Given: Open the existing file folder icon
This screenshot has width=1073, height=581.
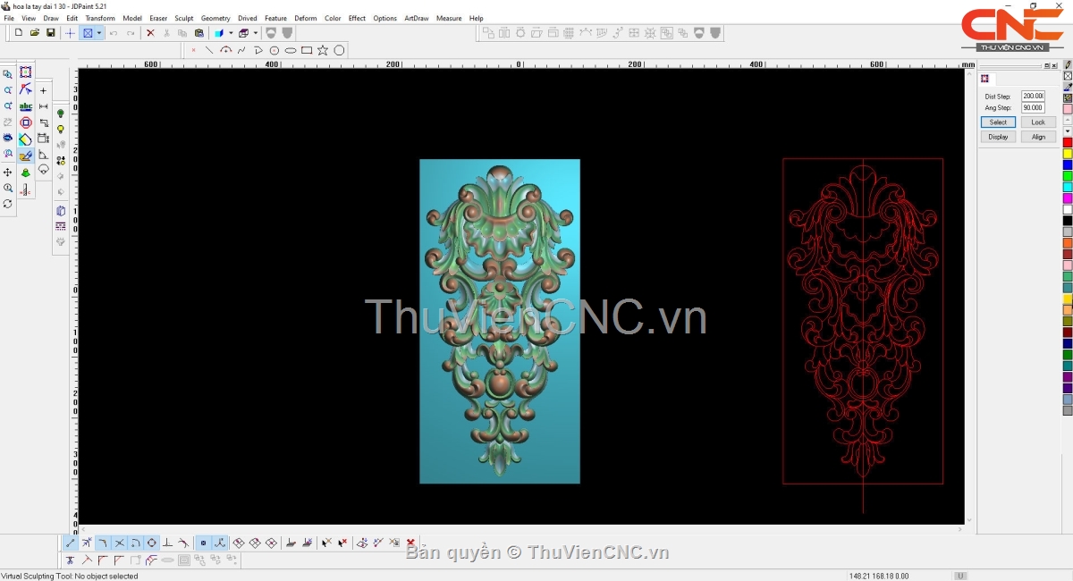Looking at the screenshot, I should click(x=35, y=33).
